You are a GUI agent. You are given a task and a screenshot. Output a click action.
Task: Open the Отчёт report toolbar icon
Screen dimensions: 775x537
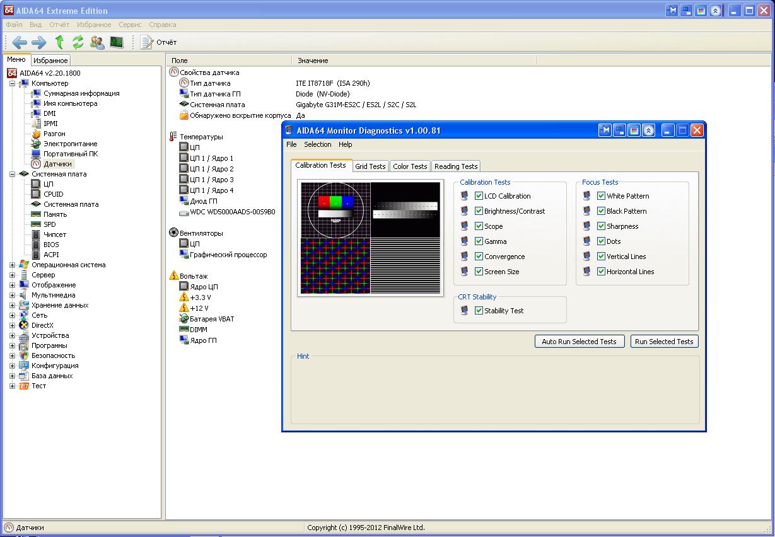[x=147, y=42]
